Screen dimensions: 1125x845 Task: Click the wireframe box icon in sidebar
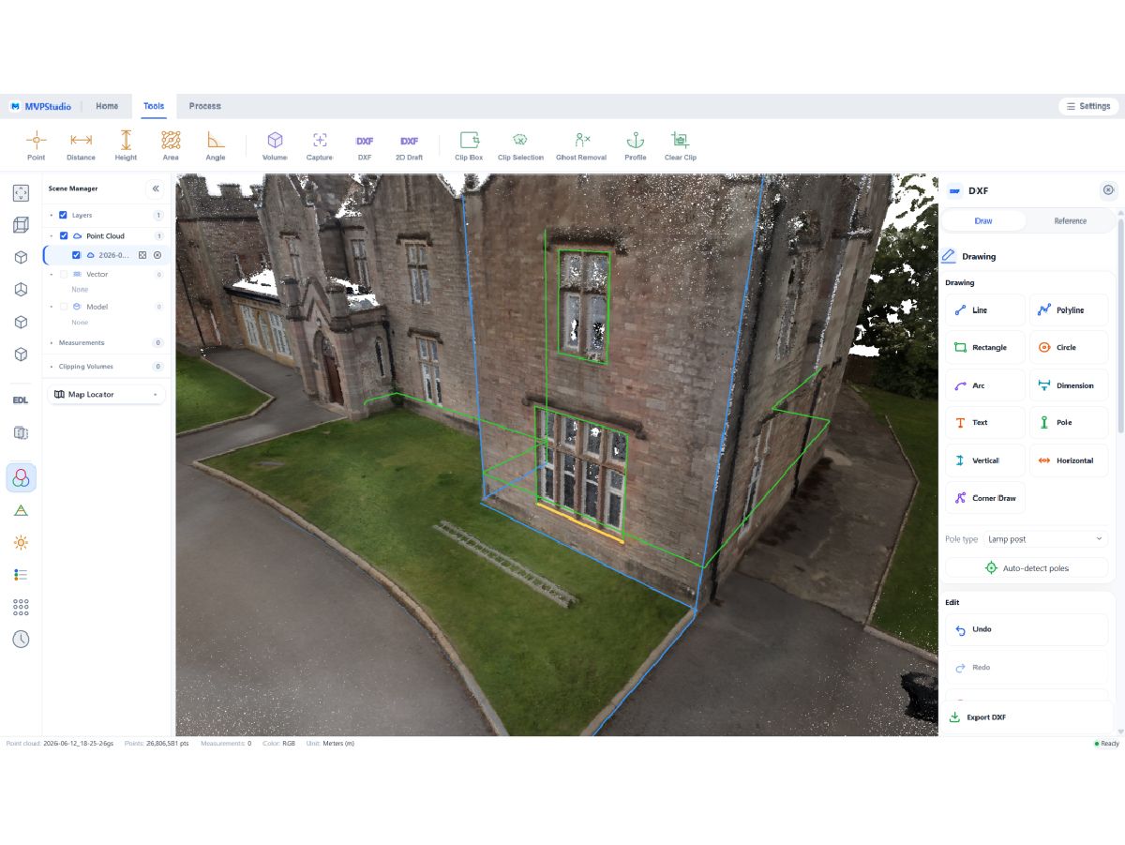tap(21, 225)
